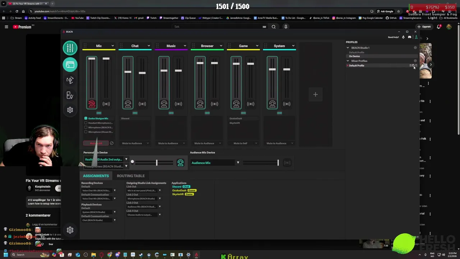This screenshot has height=259, width=460.
Task: Unmute Mic in personal mix
Action: (x=92, y=104)
